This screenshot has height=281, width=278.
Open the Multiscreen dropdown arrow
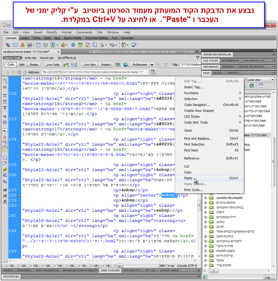tap(152, 65)
